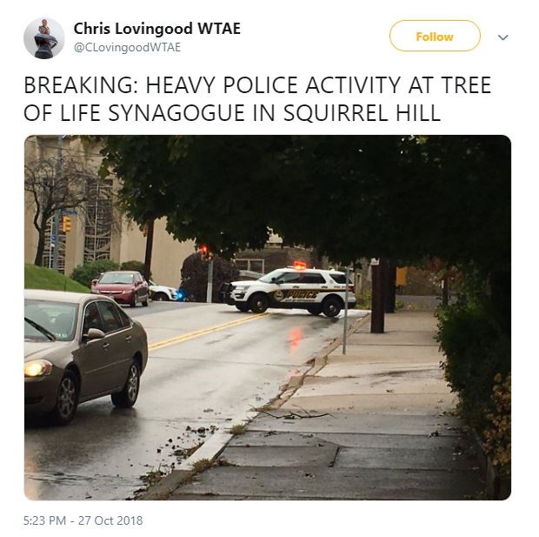Click the tan sedan's lit headlight
539x537 pixels.
click(x=37, y=368)
